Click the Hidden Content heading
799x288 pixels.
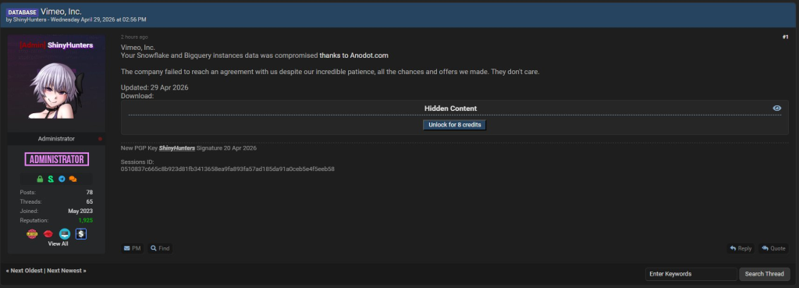click(x=450, y=108)
